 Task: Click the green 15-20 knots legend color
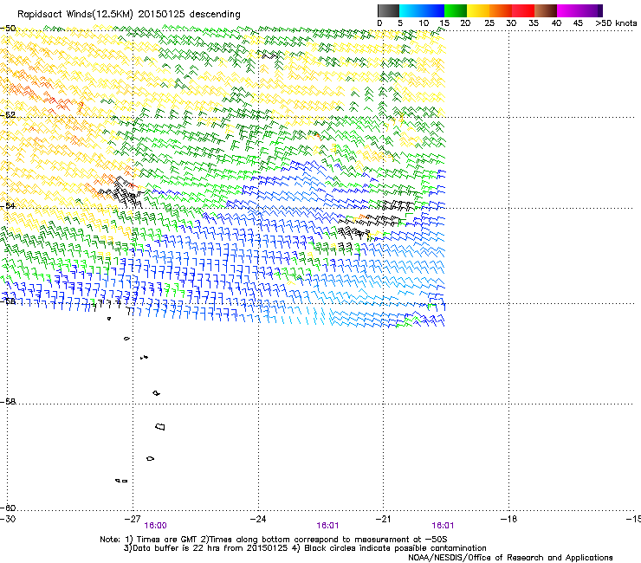coord(456,10)
